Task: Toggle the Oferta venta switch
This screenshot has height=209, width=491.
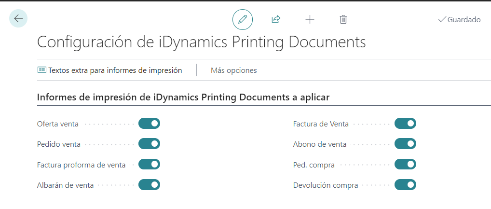Action: (149, 124)
